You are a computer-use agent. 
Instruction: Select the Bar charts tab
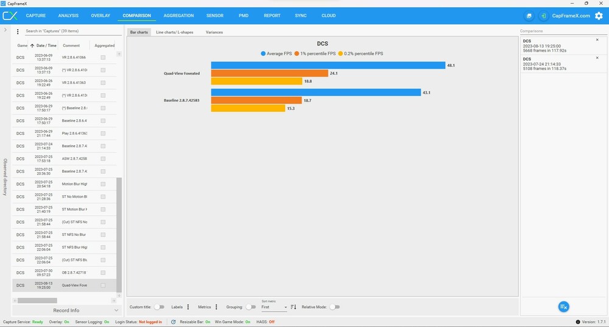click(x=139, y=32)
